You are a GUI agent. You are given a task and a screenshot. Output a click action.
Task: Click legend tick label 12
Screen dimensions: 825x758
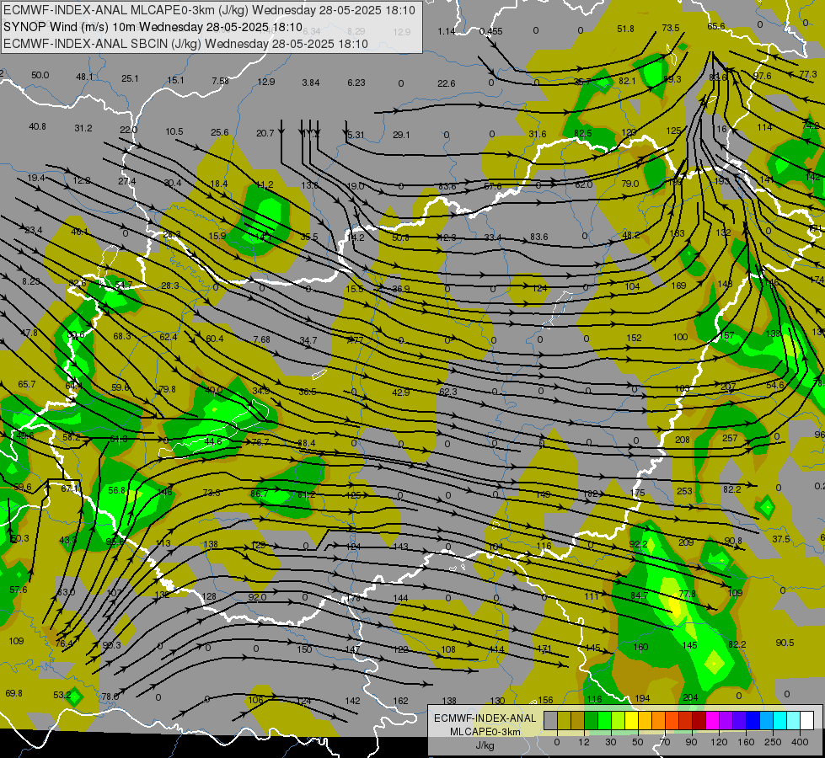click(x=584, y=742)
